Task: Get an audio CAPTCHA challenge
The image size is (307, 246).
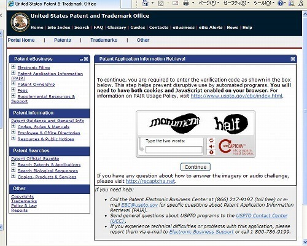Action: [x=211, y=147]
